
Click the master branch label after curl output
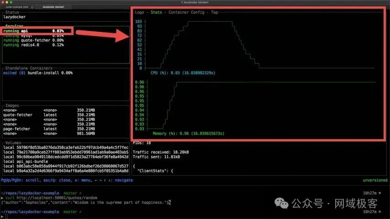pyautogui.click(x=70, y=212)
